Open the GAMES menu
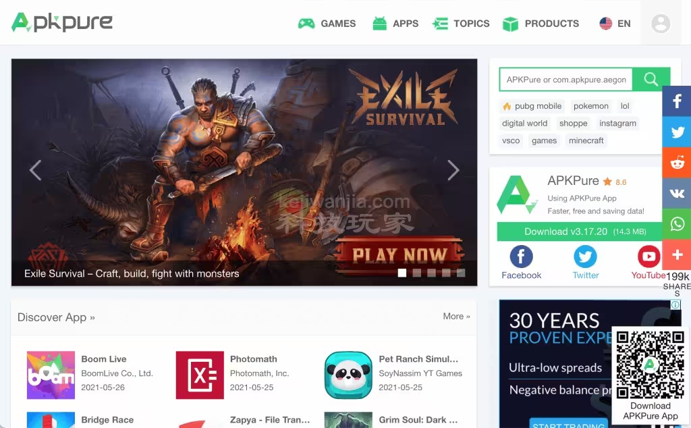The image size is (691, 428). click(x=327, y=24)
